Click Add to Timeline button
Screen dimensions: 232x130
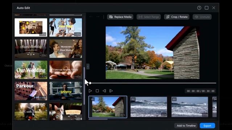(186, 126)
